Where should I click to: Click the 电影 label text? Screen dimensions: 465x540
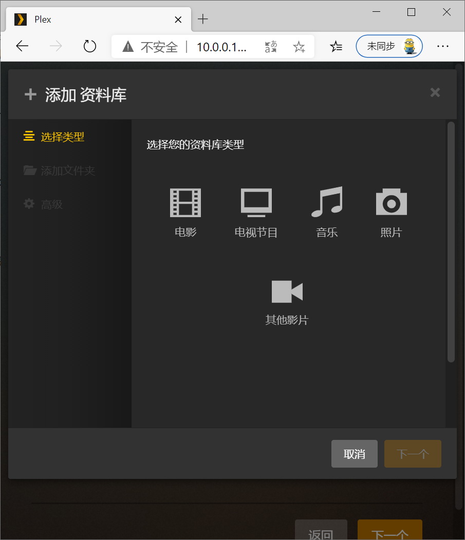click(x=185, y=232)
